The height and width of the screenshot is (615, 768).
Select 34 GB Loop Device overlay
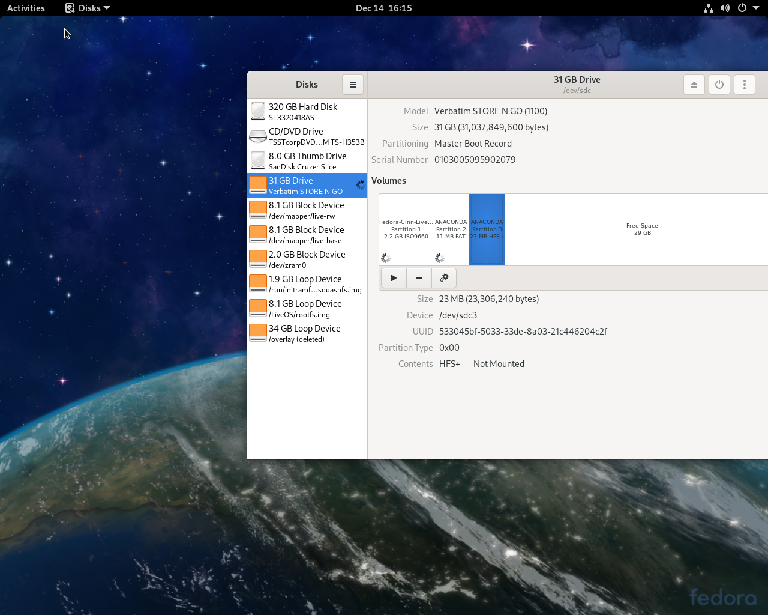(307, 333)
